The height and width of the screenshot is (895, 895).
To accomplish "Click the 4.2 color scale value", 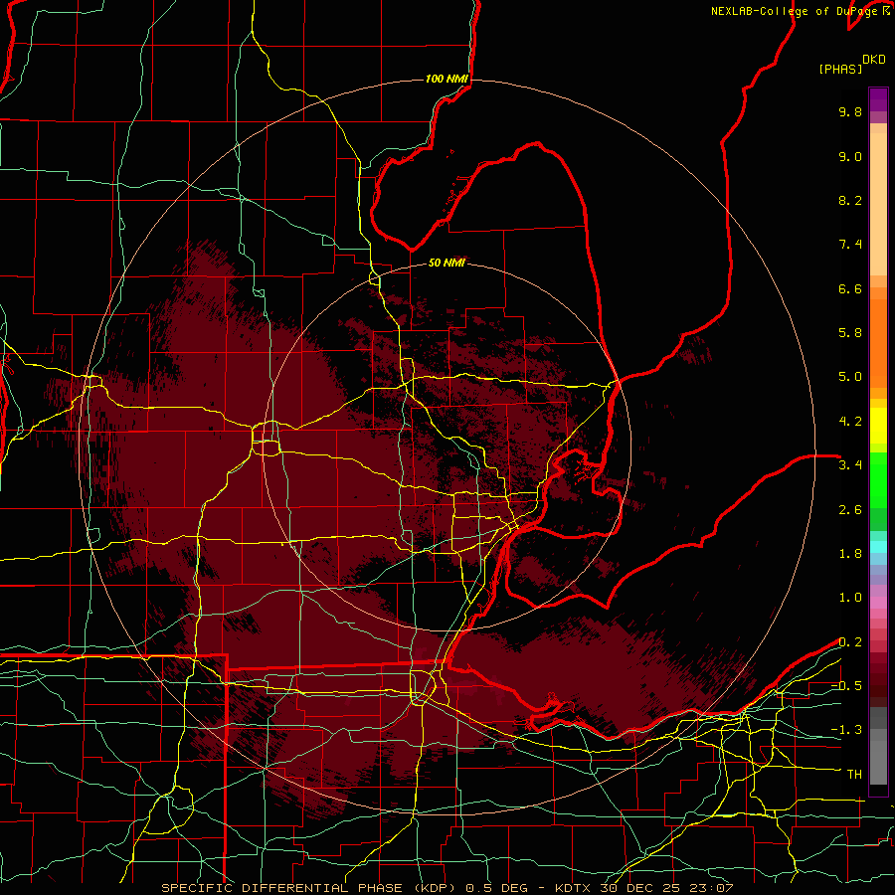I will [850, 422].
